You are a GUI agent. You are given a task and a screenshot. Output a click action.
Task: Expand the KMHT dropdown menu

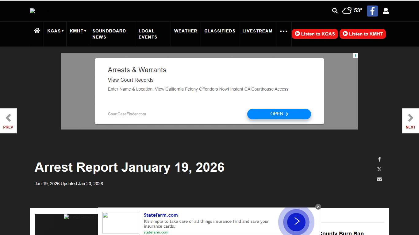click(77, 31)
